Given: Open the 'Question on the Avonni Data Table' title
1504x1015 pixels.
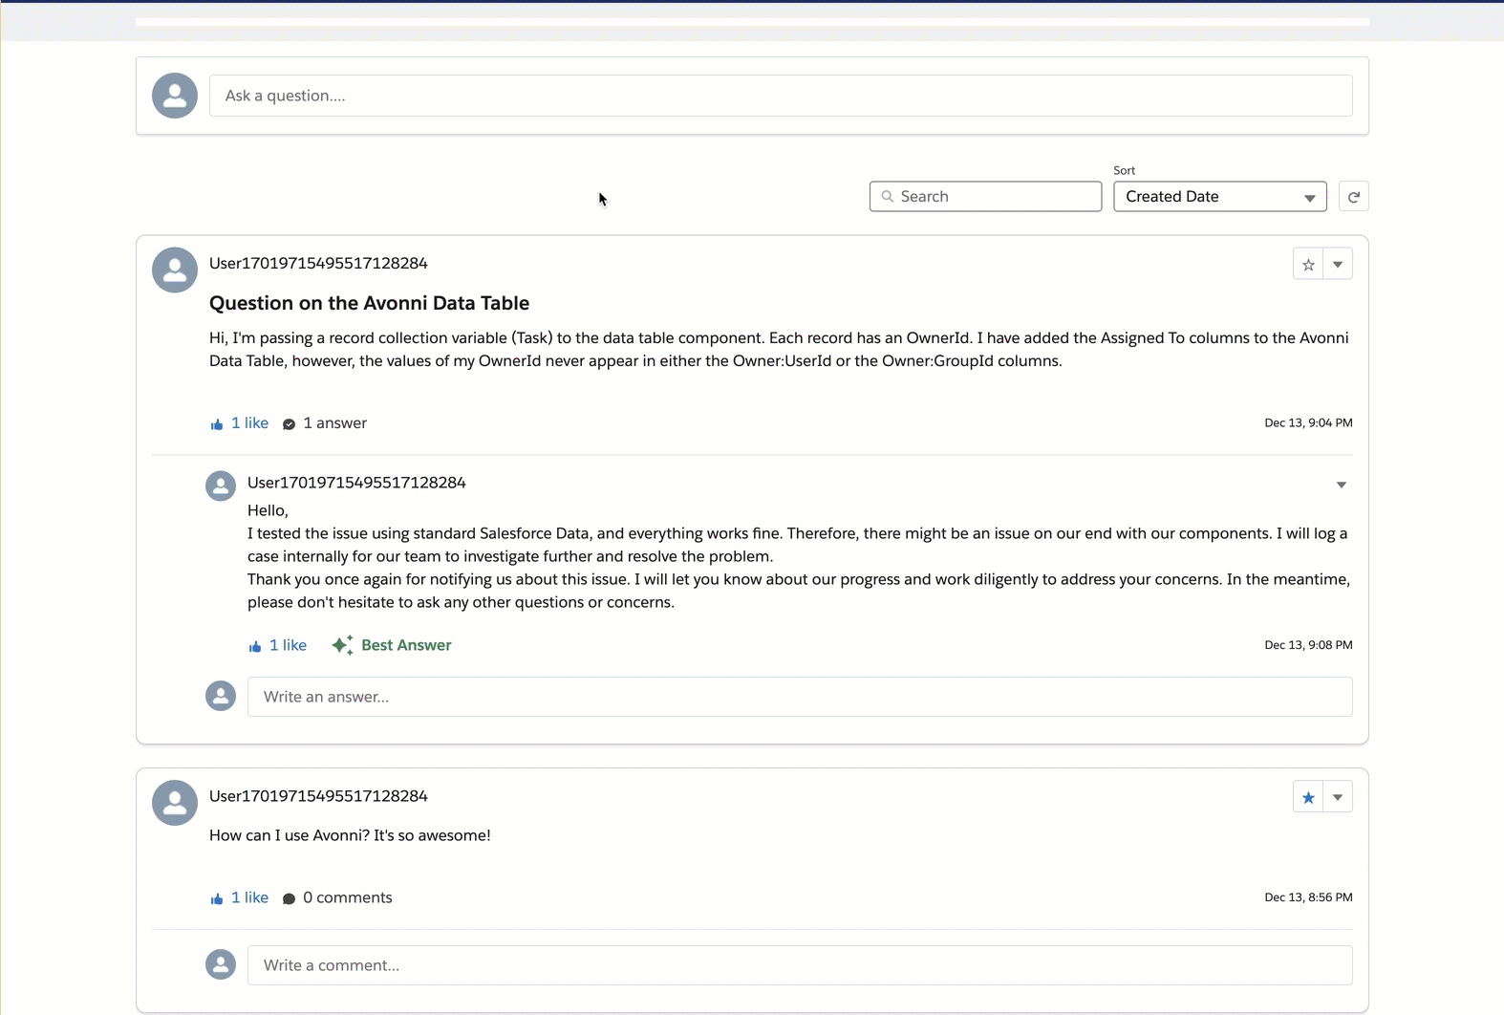Looking at the screenshot, I should tap(369, 303).
